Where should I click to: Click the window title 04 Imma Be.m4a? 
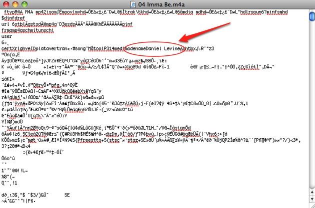[x=161, y=4]
